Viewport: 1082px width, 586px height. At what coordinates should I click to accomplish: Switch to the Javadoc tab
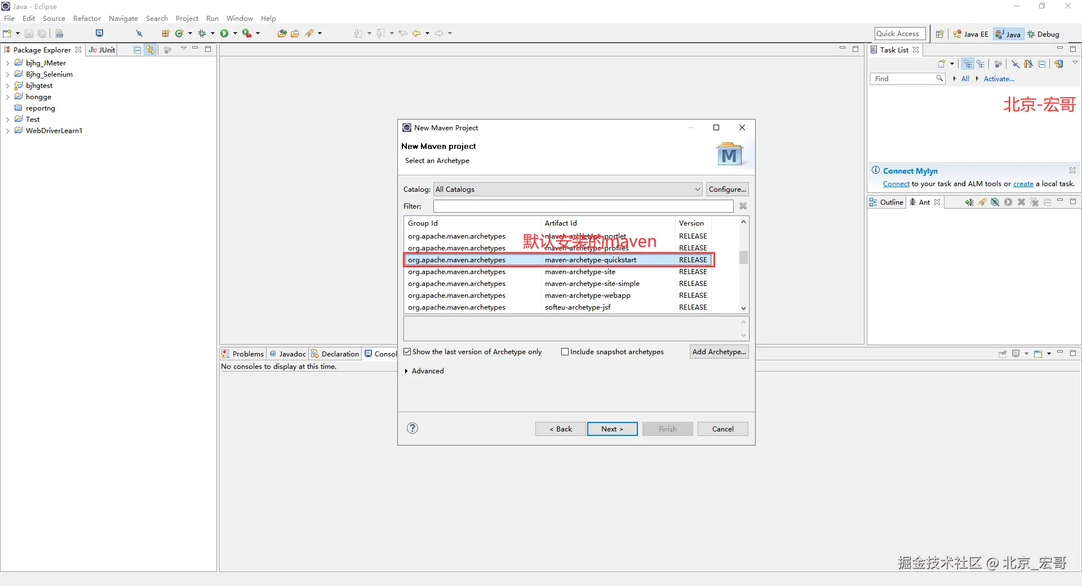(287, 354)
